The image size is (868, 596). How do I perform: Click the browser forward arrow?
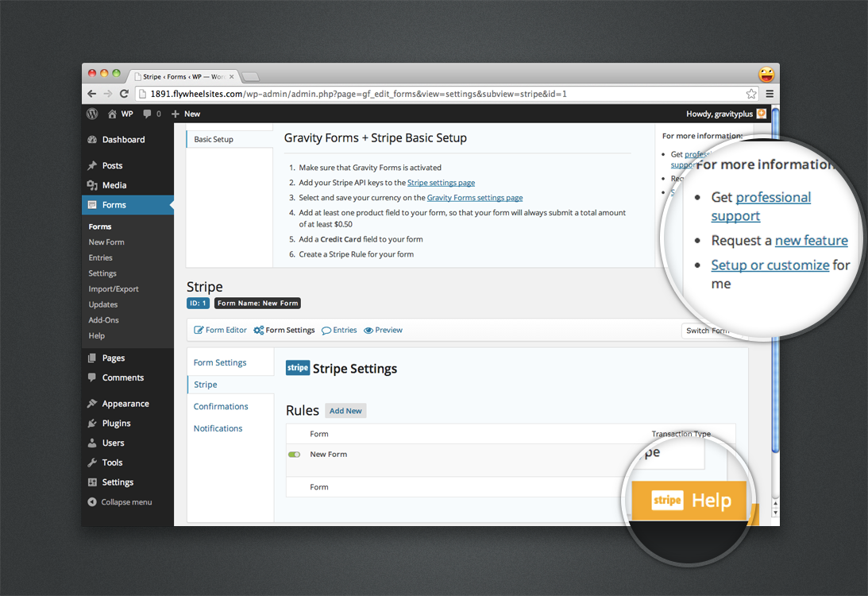(108, 94)
